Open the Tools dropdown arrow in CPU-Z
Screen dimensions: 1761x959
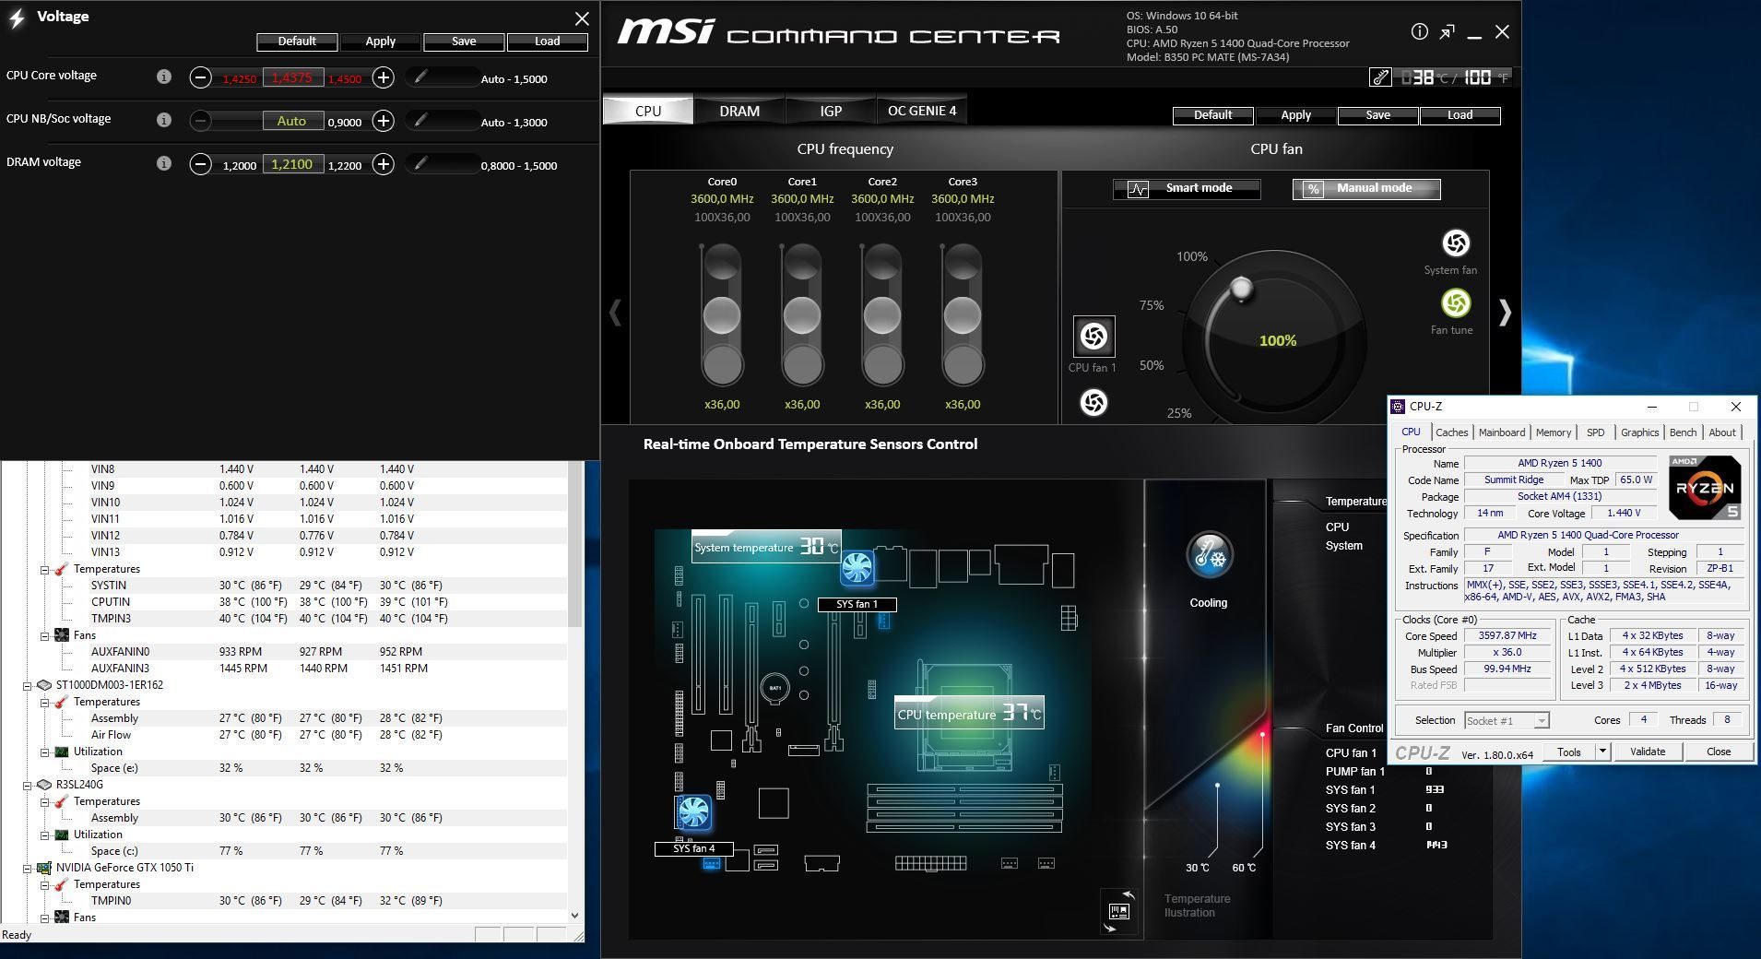coord(1602,752)
